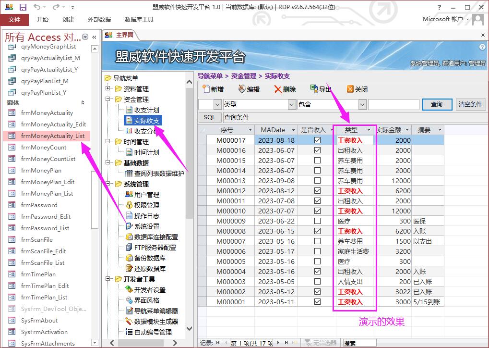The height and width of the screenshot is (348, 489).
Task: Collapse the 系统管理 tree node
Action: [107, 184]
